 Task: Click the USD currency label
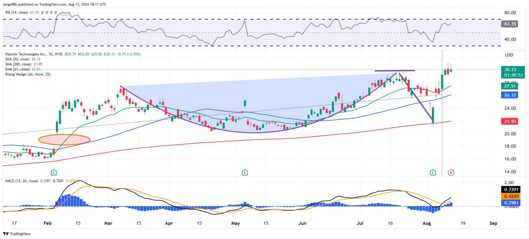pyautogui.click(x=509, y=55)
